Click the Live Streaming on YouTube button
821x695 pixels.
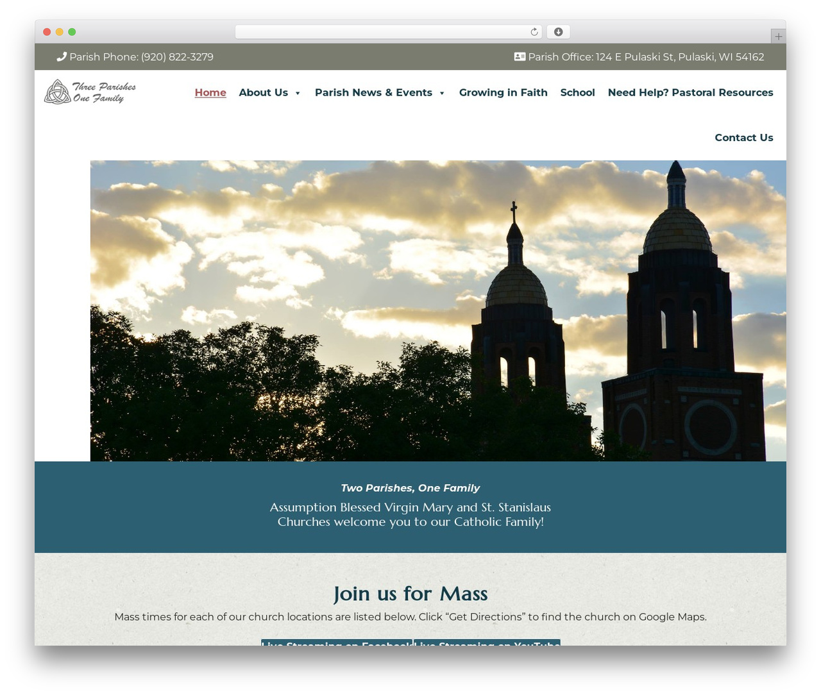[487, 642]
